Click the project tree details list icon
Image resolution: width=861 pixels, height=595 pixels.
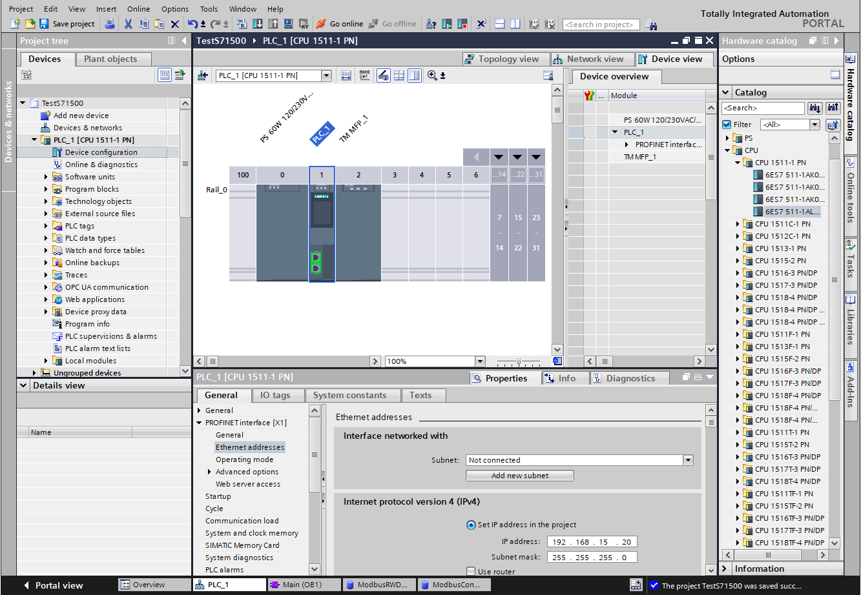coord(165,76)
